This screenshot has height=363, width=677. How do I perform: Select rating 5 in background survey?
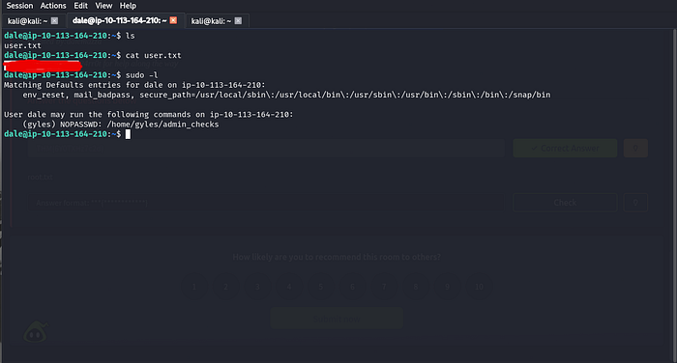(x=321, y=287)
